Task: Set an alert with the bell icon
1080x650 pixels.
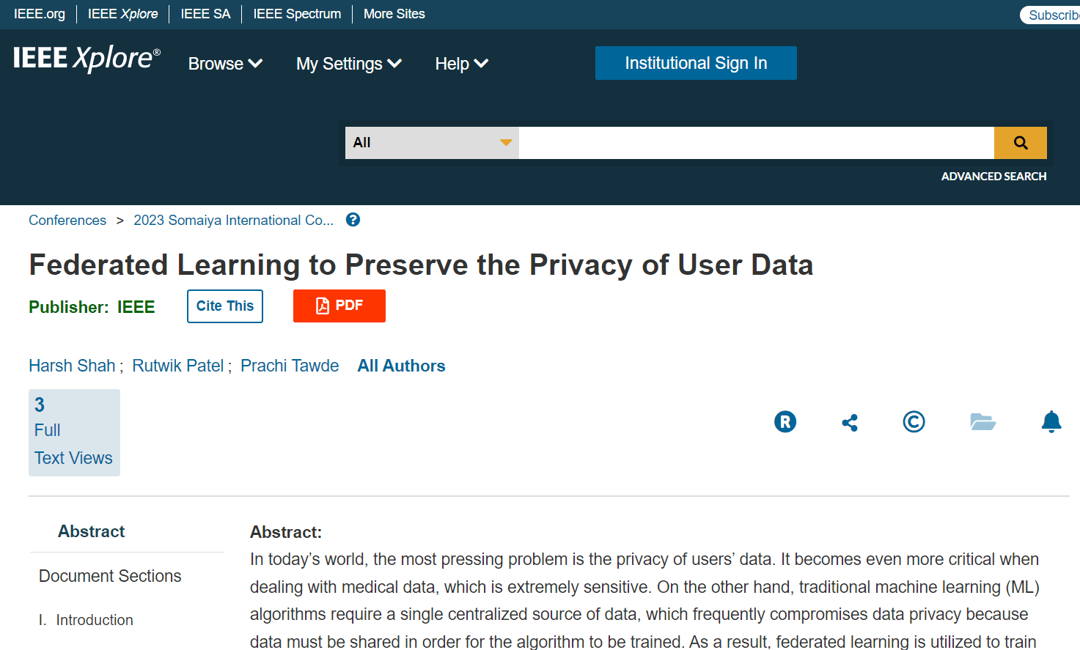Action: (x=1051, y=421)
